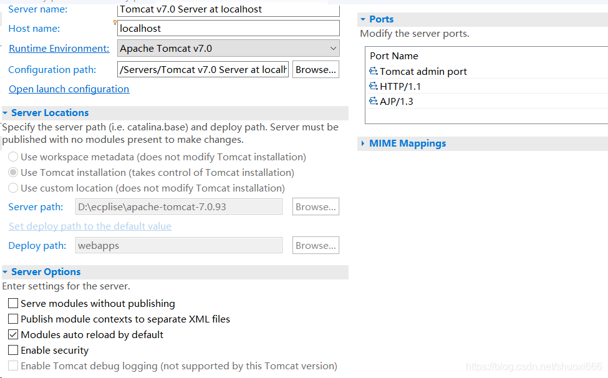The height and width of the screenshot is (378, 608).
Task: Browse for the Server path
Action: pyautogui.click(x=316, y=206)
